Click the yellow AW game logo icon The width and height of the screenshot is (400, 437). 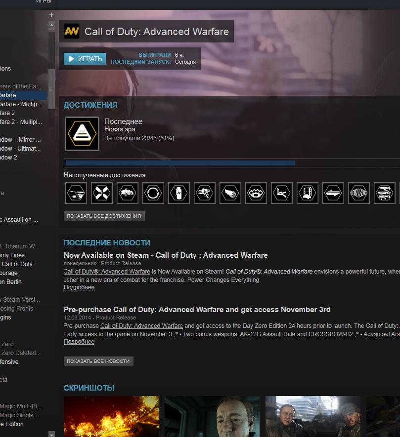tap(72, 31)
